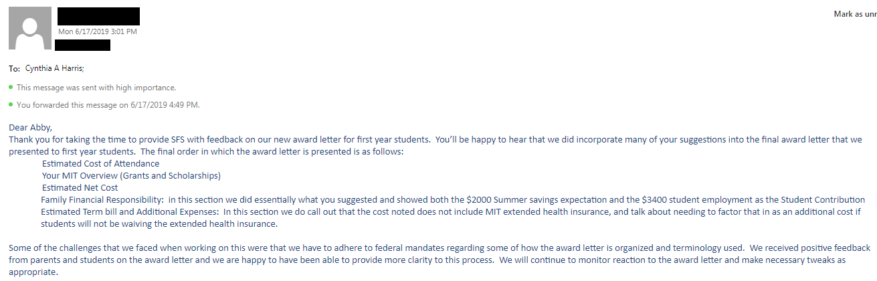The width and height of the screenshot is (877, 281).
Task: Select the high importance info line
Action: pyautogui.click(x=96, y=88)
